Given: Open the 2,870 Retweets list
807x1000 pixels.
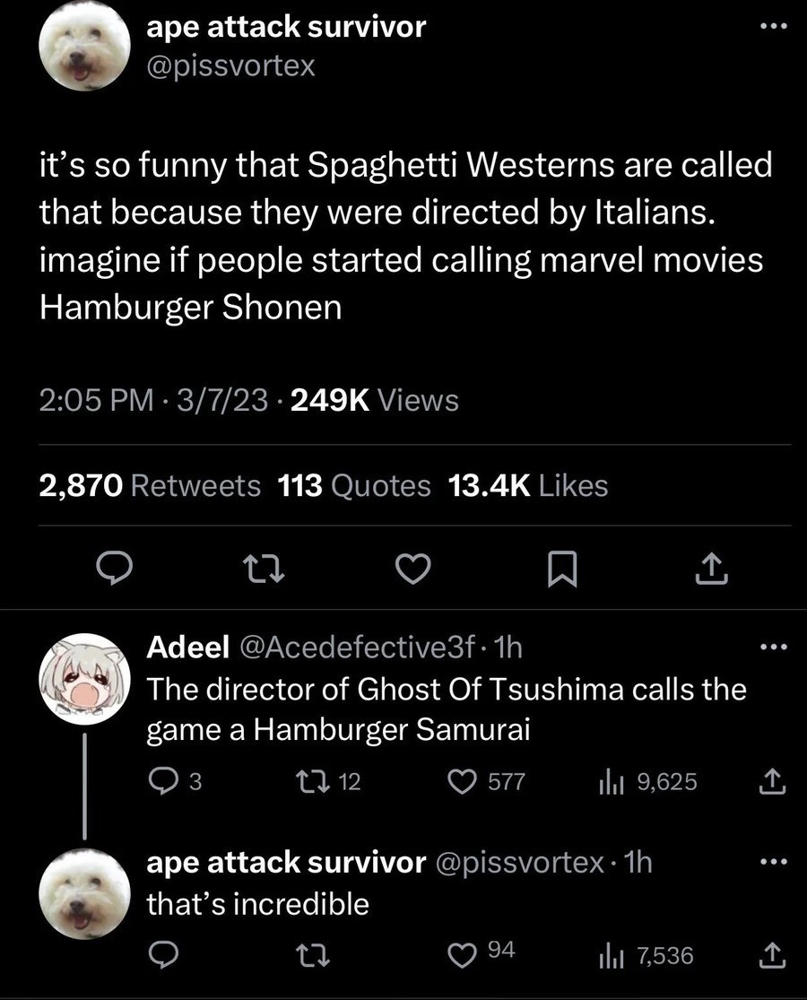Looking at the screenshot, I should (150, 485).
